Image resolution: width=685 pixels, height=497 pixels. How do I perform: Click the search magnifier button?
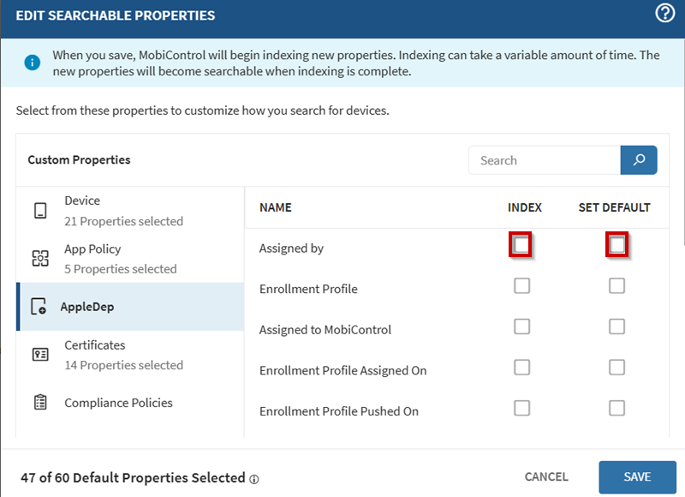coord(639,160)
